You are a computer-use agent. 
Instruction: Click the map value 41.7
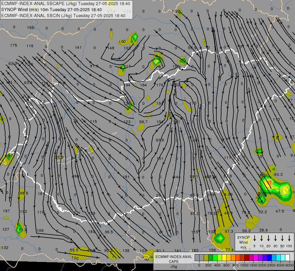12,82
